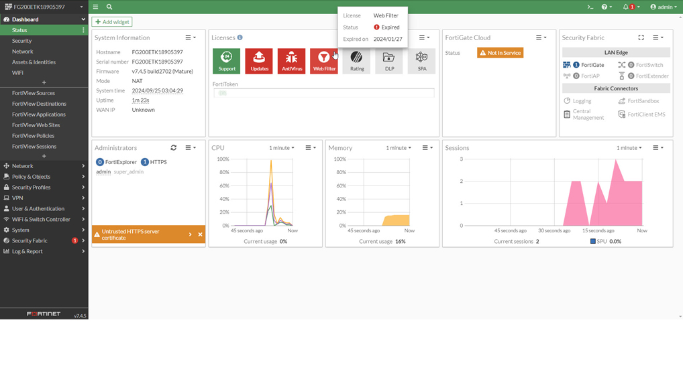Open the Status item options dots
This screenshot has height=379, width=683.
(x=83, y=30)
